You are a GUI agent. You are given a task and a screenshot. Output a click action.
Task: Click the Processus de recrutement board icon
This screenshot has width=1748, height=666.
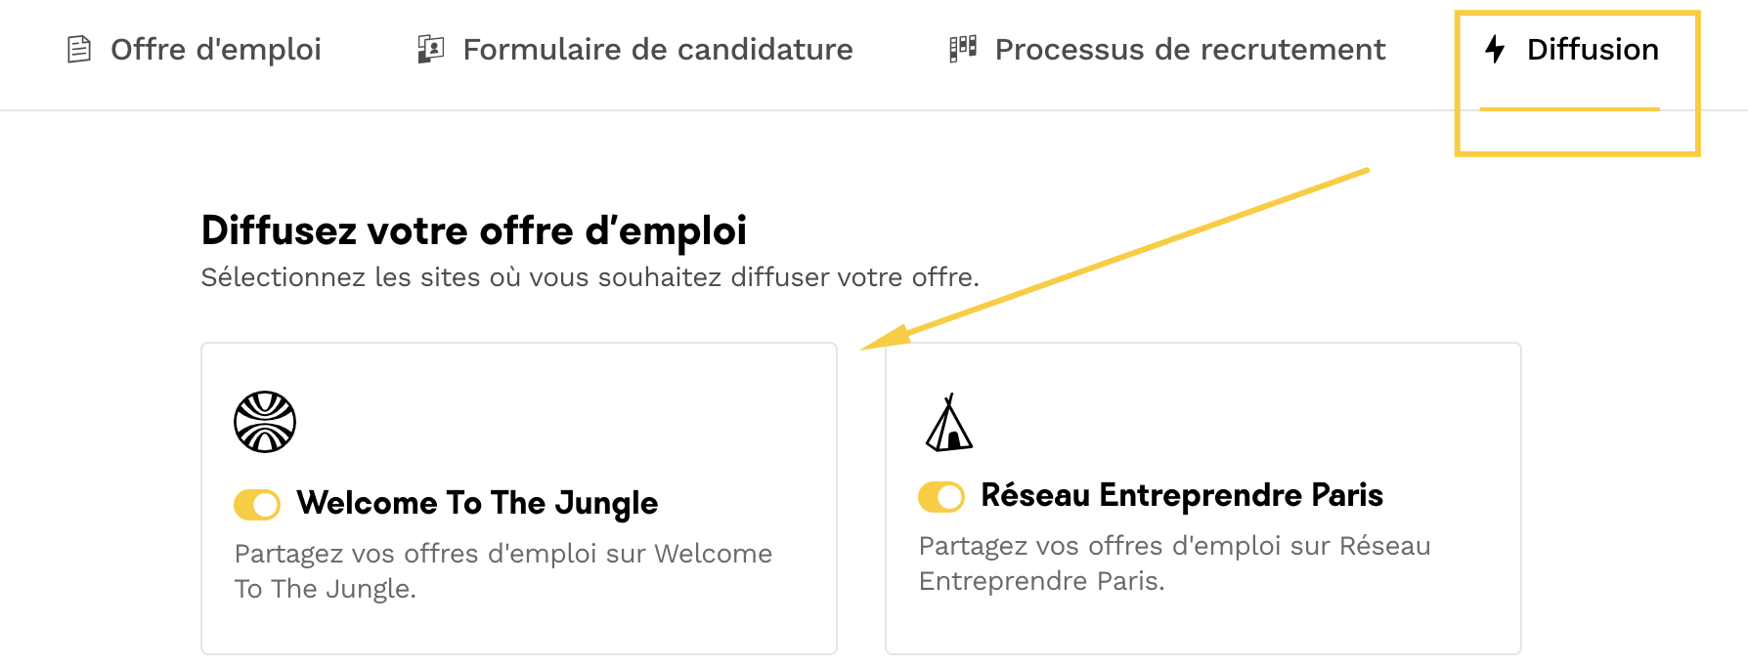(963, 49)
